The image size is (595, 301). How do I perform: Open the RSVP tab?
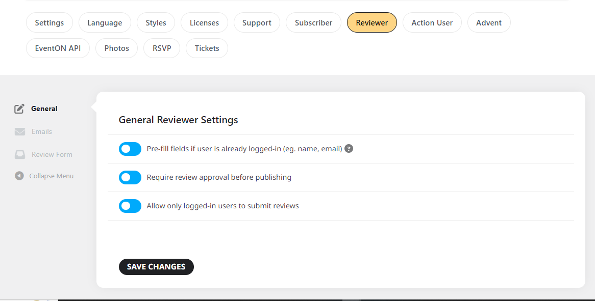coord(162,48)
